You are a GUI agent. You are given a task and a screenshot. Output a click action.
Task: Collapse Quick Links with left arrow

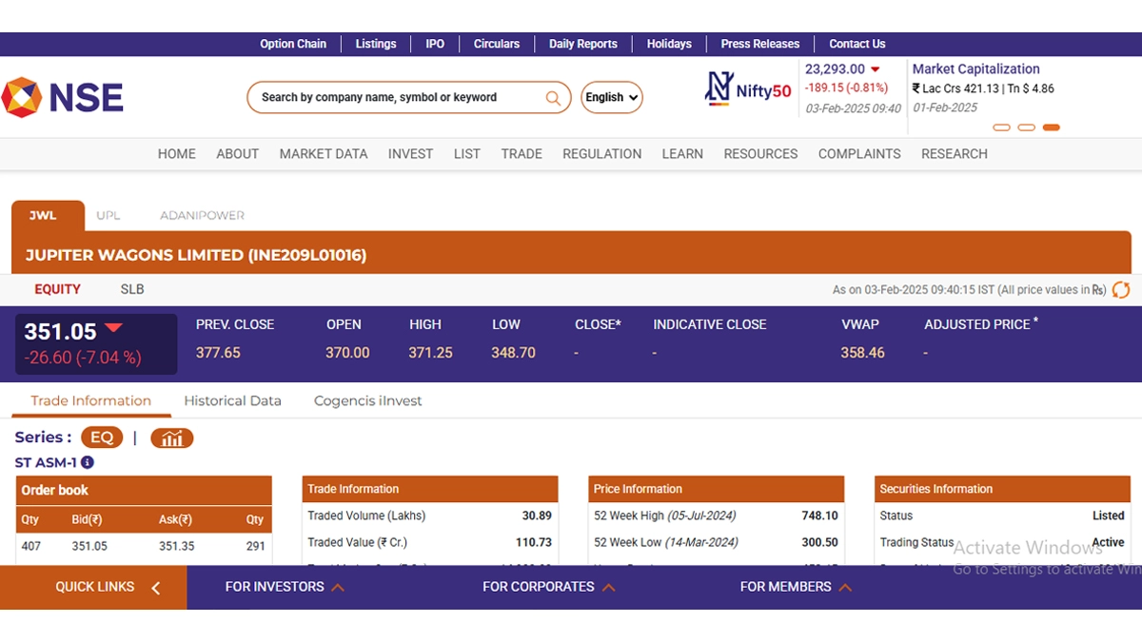(x=156, y=588)
